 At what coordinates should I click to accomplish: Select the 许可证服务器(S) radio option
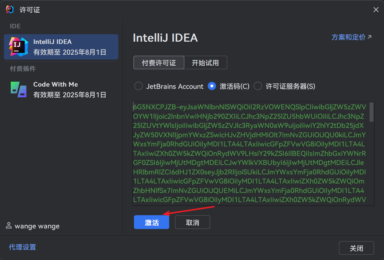coord(258,86)
